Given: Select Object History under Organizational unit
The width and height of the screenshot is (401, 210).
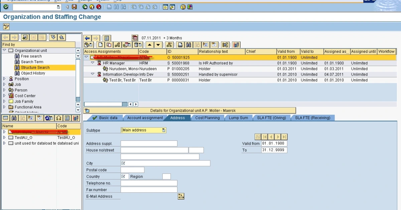Looking at the screenshot, I should click(x=33, y=73).
